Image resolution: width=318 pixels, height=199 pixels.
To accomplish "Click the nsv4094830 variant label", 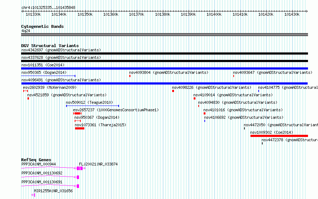I will (x=238, y=102).
